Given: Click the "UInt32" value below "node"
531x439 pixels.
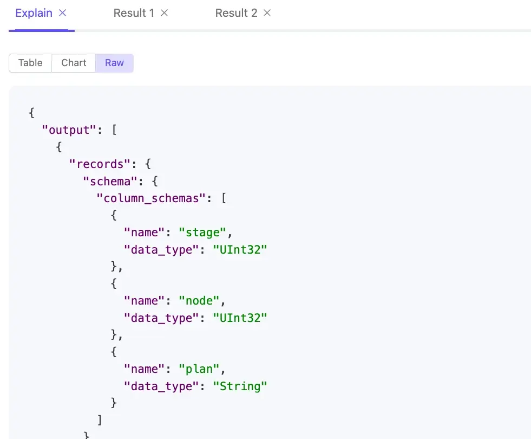Looking at the screenshot, I should click(240, 318).
